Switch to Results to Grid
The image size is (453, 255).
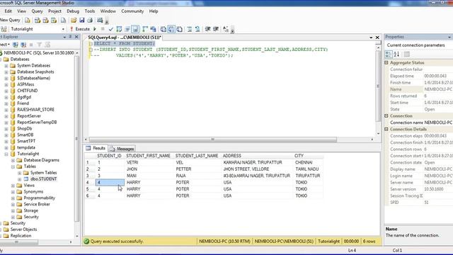coord(171,29)
